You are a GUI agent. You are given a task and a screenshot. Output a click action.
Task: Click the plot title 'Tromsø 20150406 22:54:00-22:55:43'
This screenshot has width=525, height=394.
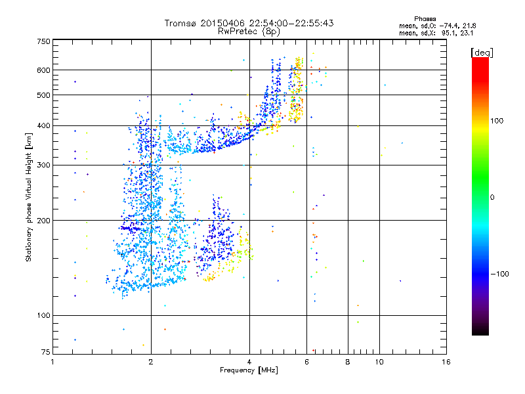pos(249,23)
